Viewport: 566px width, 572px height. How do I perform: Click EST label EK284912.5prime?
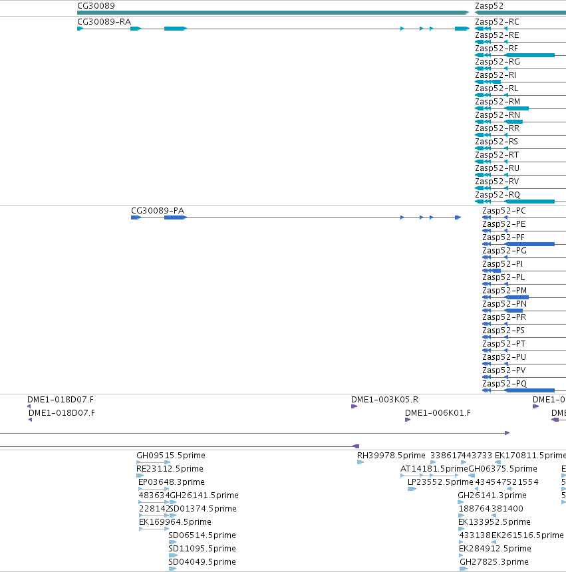[x=495, y=549]
